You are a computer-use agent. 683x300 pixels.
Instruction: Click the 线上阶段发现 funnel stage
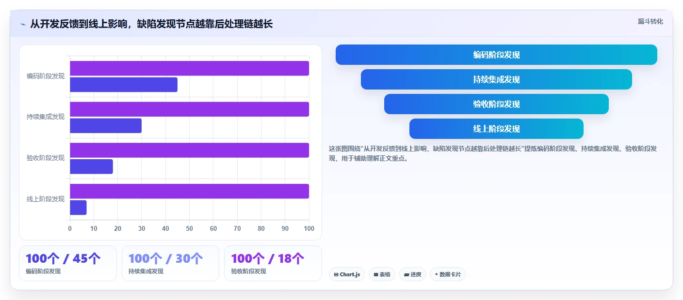point(496,129)
